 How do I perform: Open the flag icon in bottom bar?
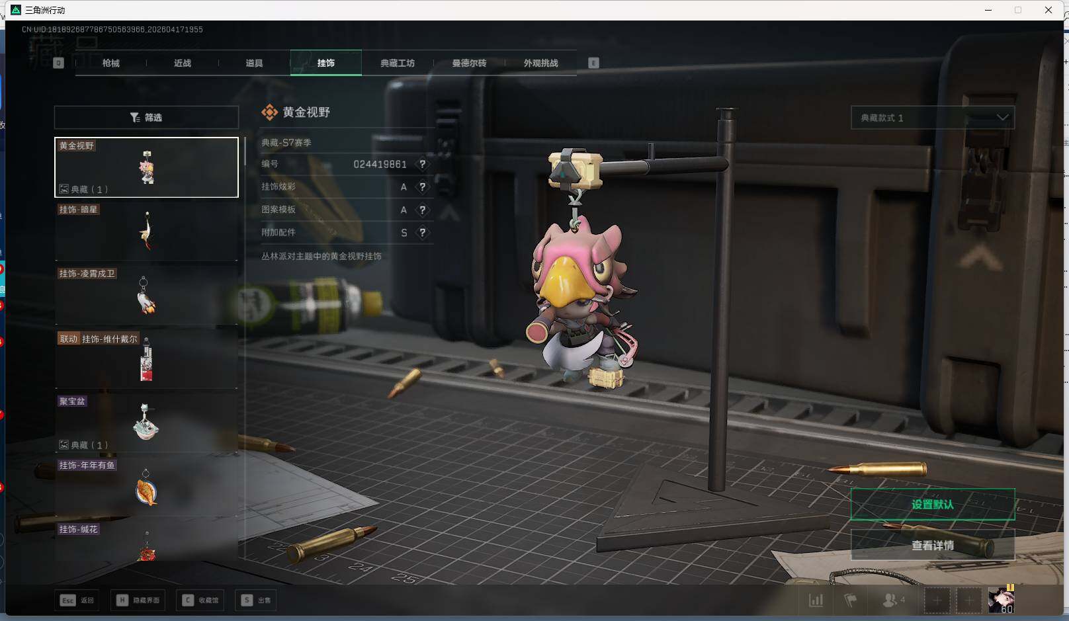851,600
